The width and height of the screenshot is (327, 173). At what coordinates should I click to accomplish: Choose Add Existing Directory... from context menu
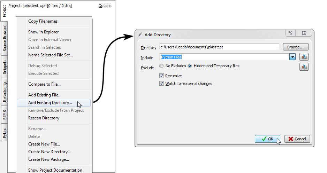[x=50, y=103]
